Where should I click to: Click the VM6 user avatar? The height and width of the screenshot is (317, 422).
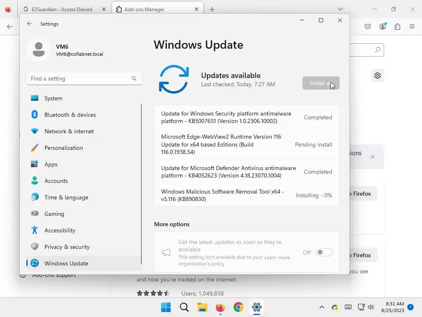pos(39,50)
